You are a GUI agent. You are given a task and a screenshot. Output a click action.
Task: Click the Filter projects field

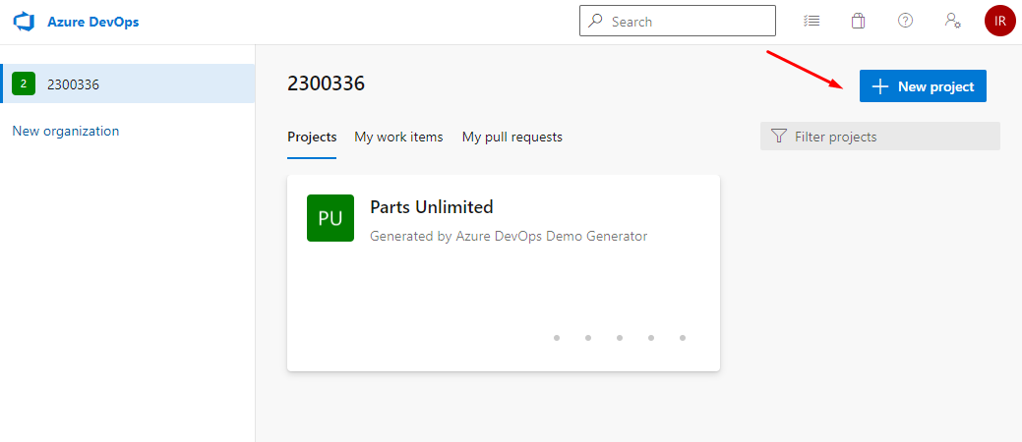pyautogui.click(x=880, y=137)
